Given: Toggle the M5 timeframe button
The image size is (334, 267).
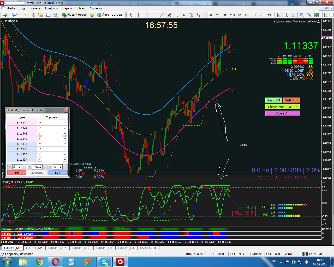Looking at the screenshot, I should [x=217, y=15].
